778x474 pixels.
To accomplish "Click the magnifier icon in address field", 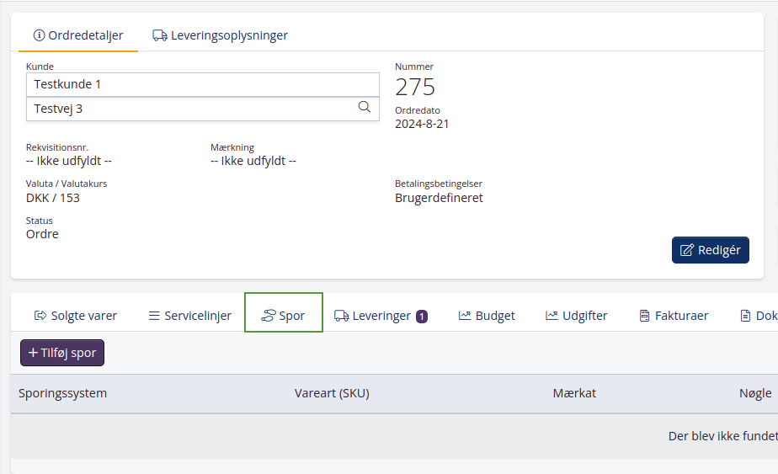I will tap(365, 107).
